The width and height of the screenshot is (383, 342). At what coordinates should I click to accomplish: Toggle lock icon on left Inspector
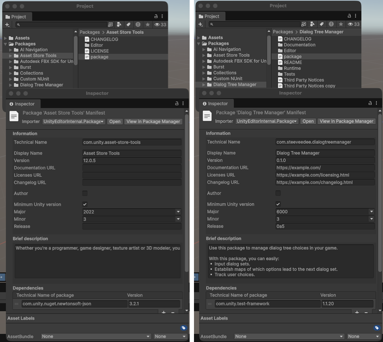(176, 103)
